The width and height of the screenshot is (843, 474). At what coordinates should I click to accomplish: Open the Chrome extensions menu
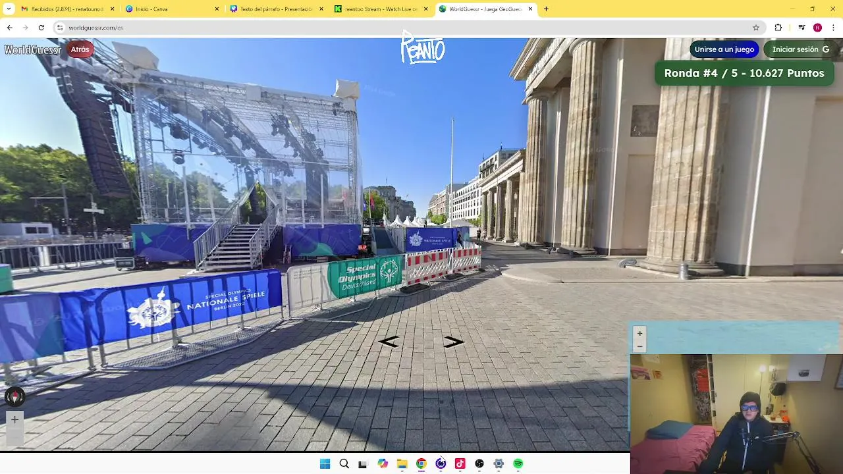[778, 28]
